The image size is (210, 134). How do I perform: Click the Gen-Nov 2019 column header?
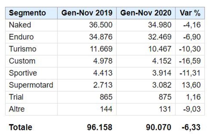click(87, 13)
